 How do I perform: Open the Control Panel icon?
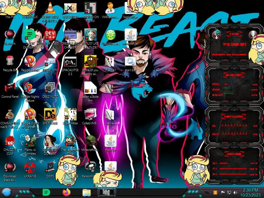pyautogui.click(x=10, y=90)
